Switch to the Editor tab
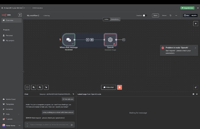 [106, 19]
